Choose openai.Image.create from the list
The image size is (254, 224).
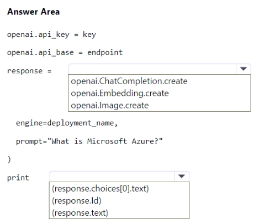point(110,105)
